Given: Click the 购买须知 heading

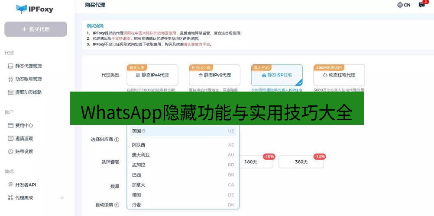Looking at the screenshot, I should (95, 26).
